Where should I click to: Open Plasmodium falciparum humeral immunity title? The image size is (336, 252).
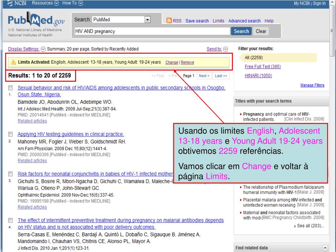283,190
